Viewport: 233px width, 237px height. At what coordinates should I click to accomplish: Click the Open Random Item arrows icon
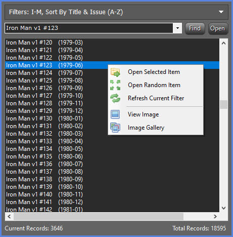click(x=115, y=85)
